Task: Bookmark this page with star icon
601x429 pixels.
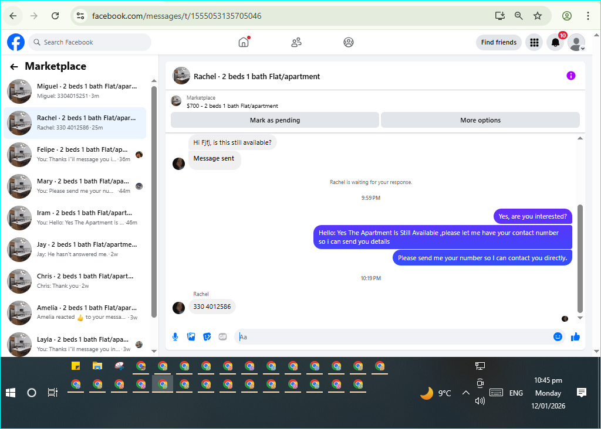Action: pos(538,16)
